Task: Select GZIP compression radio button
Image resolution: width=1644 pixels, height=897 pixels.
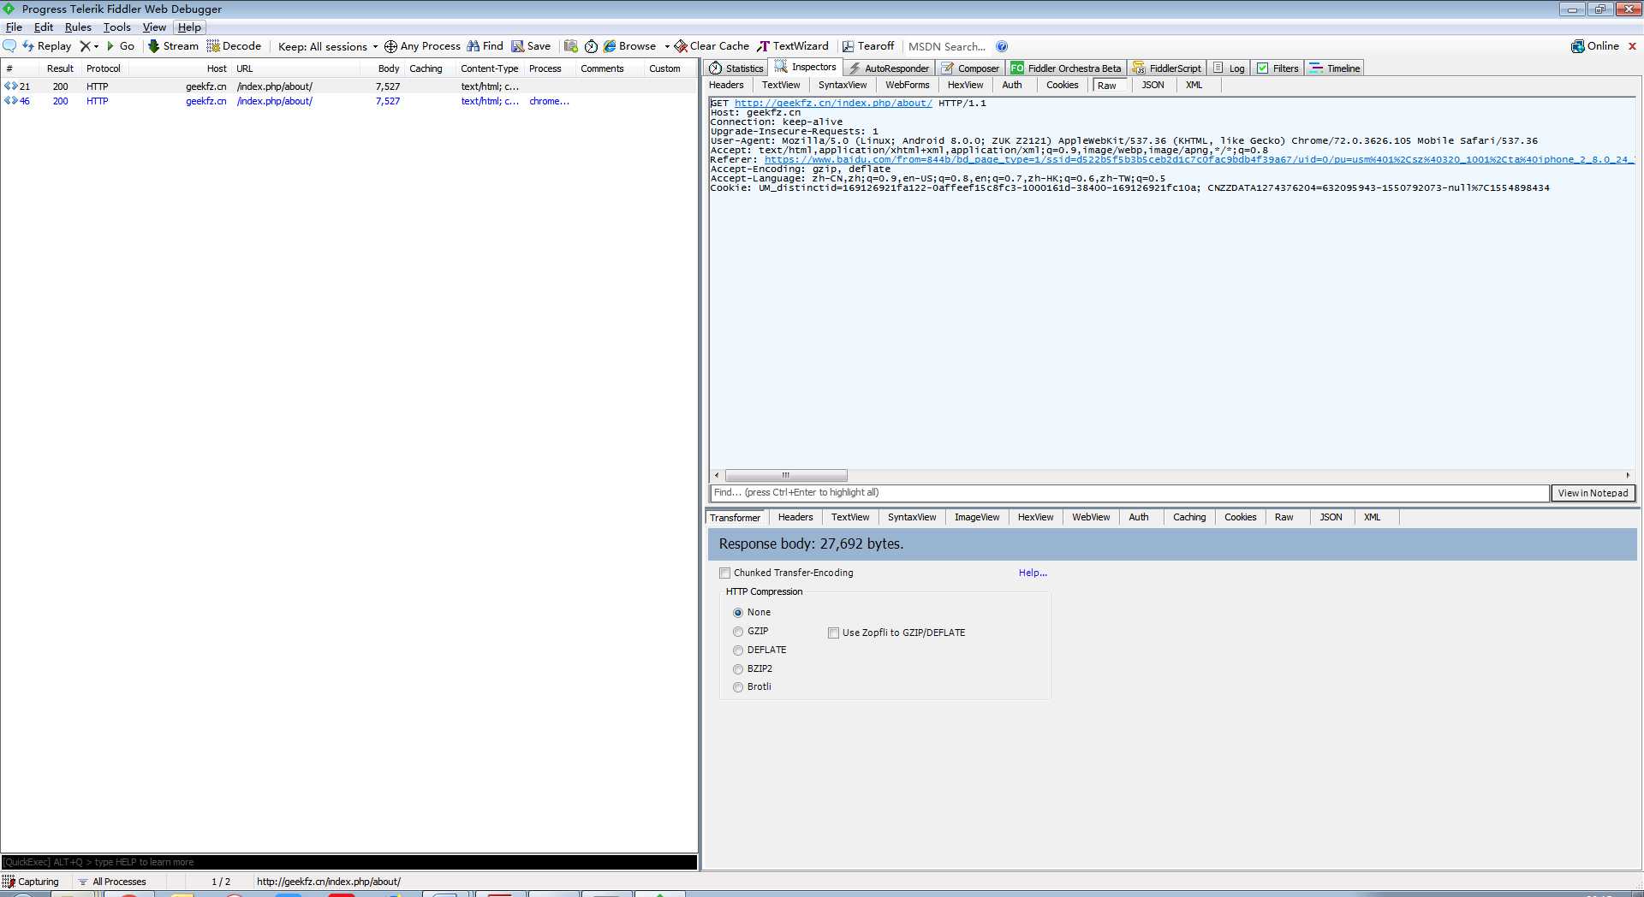Action: pos(738,632)
